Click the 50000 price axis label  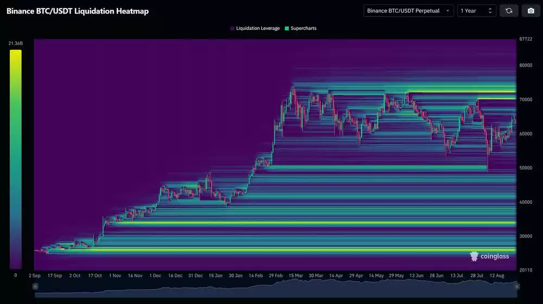(526, 168)
